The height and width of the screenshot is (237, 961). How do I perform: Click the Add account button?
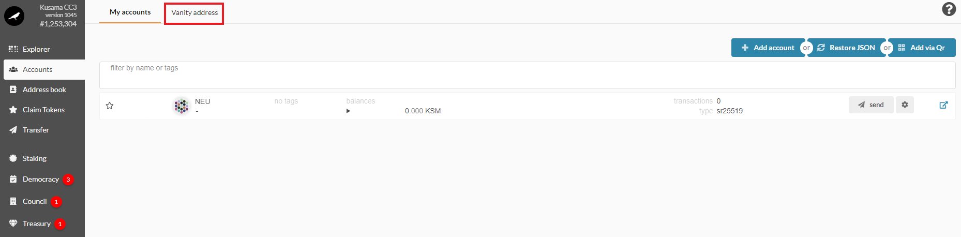(768, 48)
